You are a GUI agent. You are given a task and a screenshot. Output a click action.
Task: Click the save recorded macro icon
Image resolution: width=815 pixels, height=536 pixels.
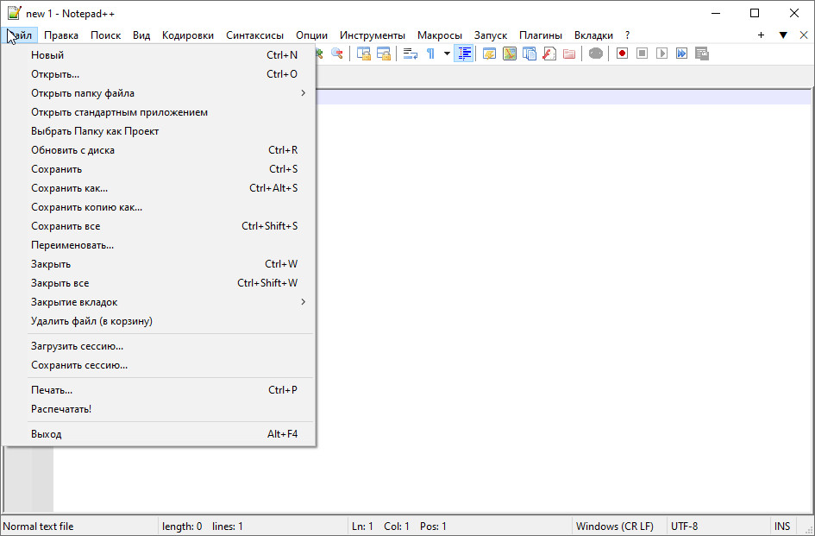(702, 54)
